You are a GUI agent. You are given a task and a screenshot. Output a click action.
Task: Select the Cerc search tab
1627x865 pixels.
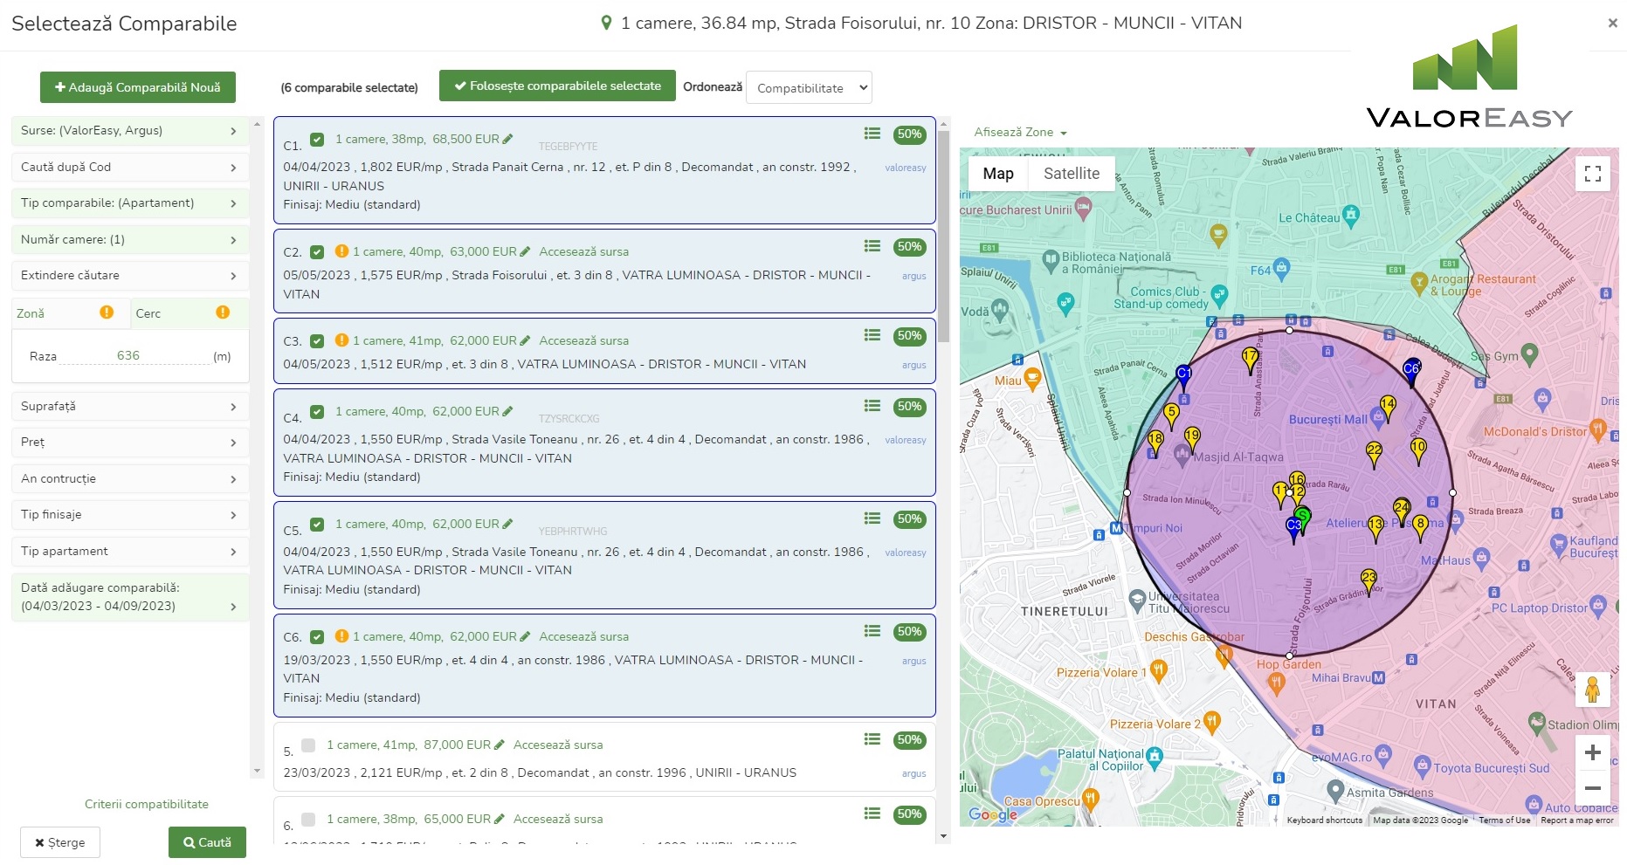[x=190, y=313]
